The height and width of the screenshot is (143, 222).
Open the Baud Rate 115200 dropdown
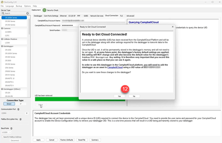click(6, 132)
